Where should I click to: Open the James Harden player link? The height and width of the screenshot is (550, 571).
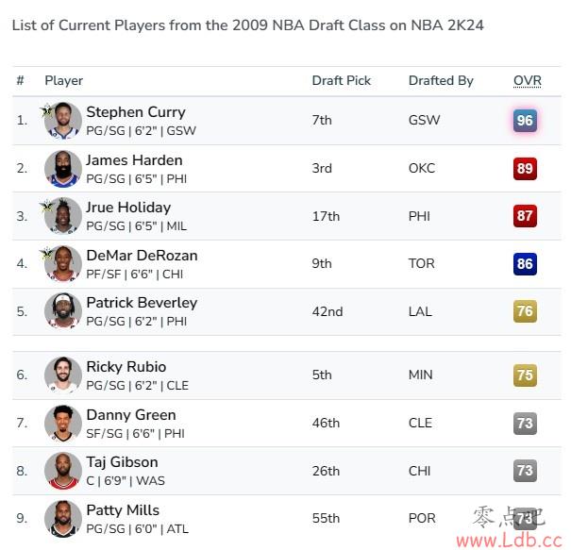click(134, 160)
